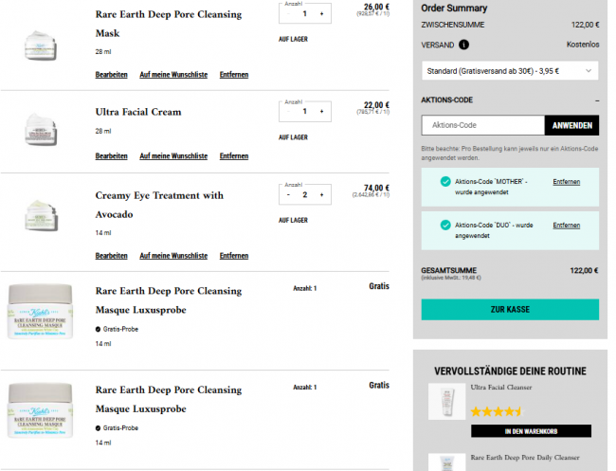This screenshot has height=471, width=616.
Task: Select the 22,00 € price of Ultra Facial Cream
Action: (x=376, y=105)
